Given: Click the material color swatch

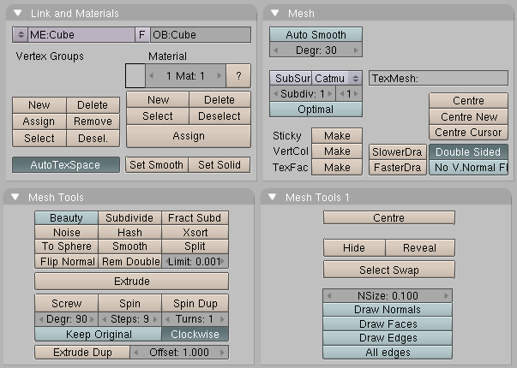Looking at the screenshot, I should [135, 76].
